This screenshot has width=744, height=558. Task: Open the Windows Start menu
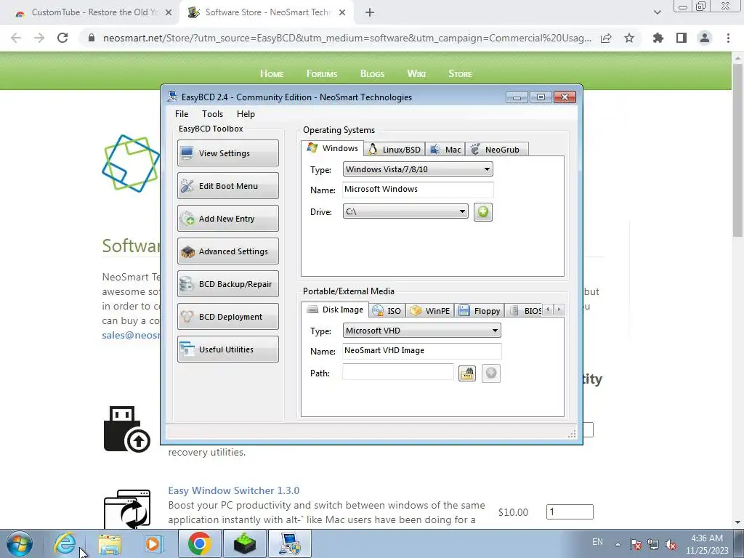click(x=20, y=543)
